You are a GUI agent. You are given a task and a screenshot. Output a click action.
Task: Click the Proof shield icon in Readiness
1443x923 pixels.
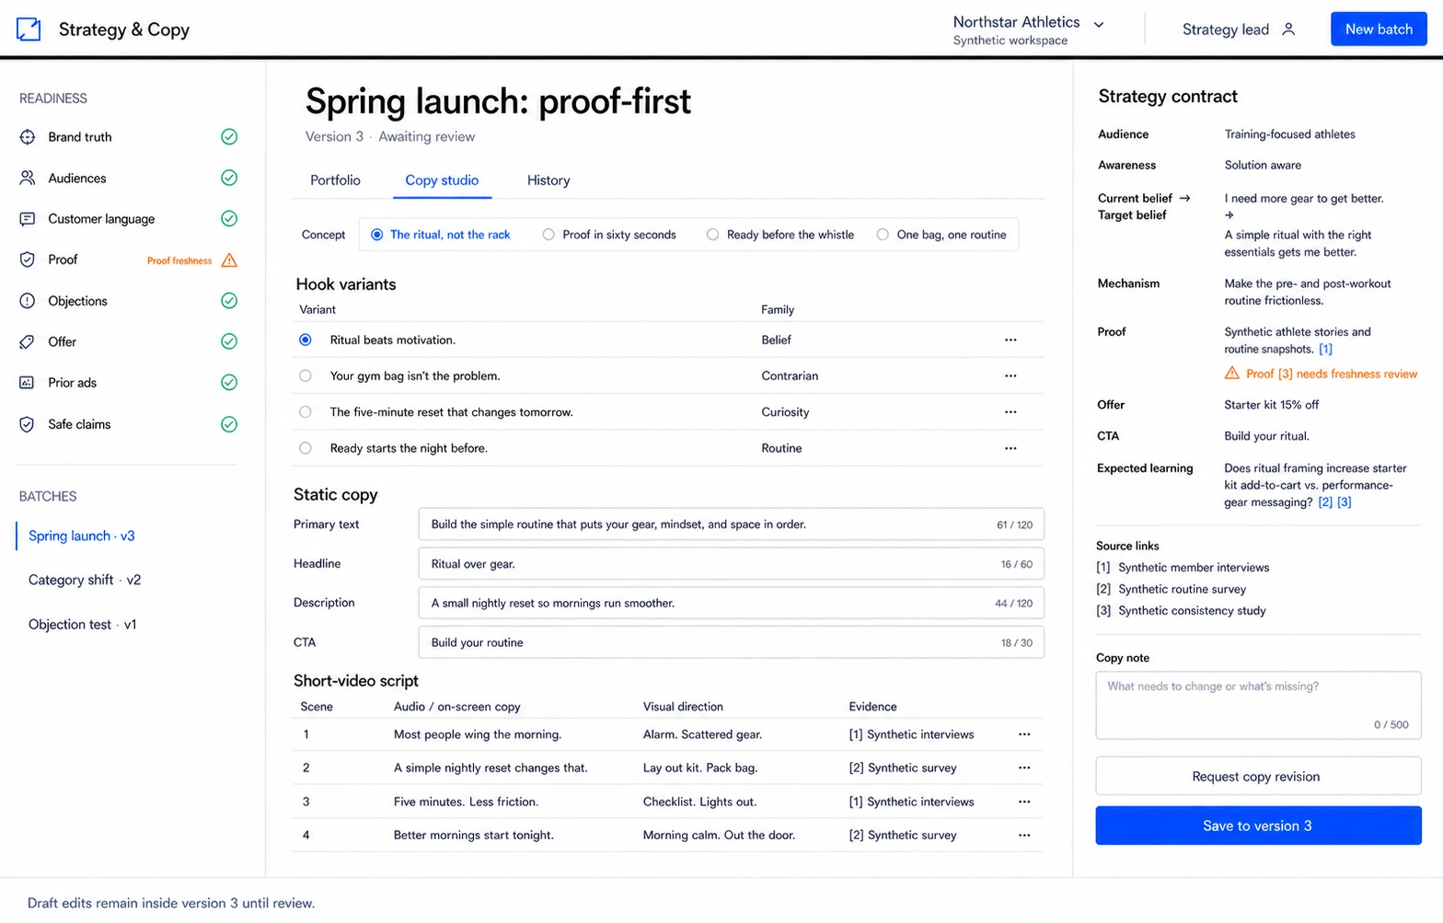[28, 260]
